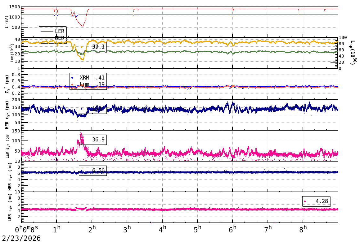Click the 4h time axis tick label

point(162,229)
